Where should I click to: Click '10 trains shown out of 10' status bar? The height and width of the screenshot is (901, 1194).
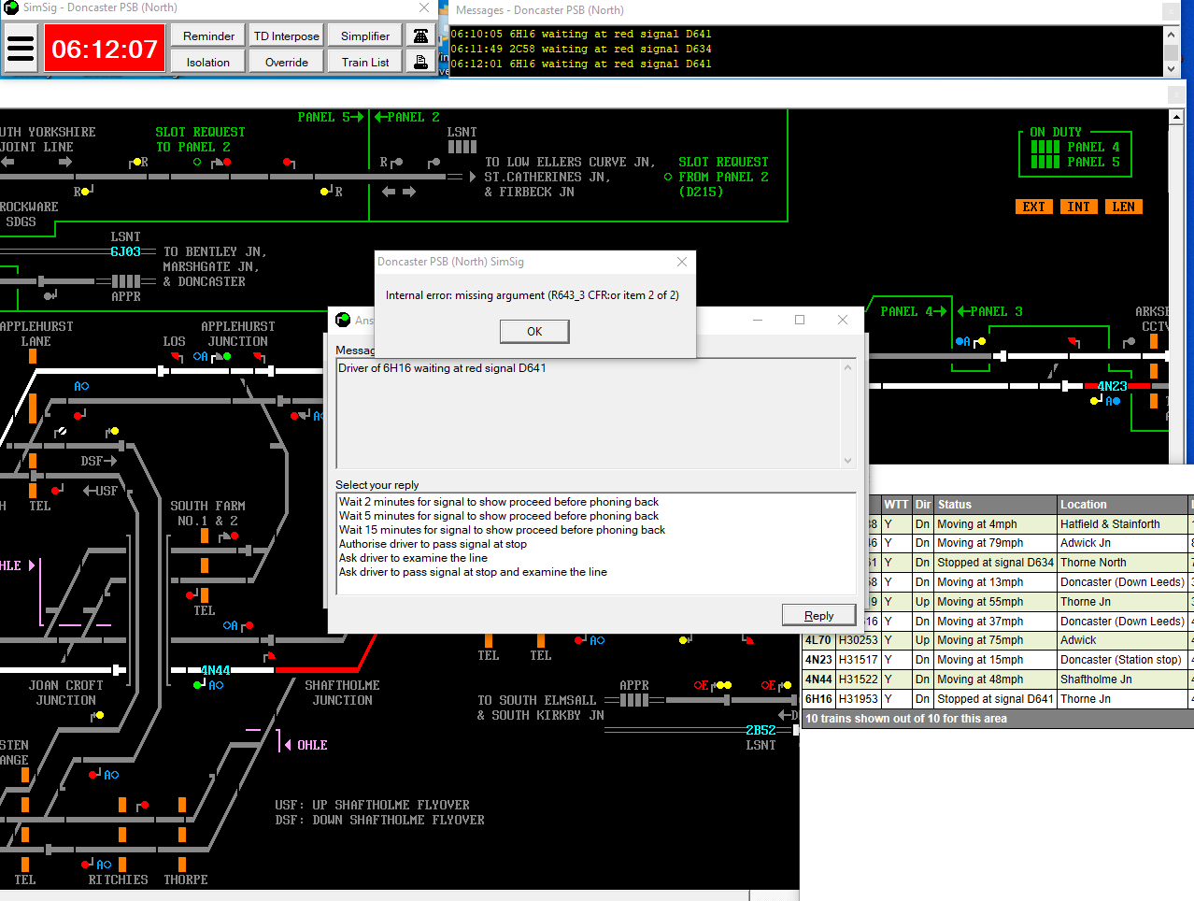[x=996, y=719]
